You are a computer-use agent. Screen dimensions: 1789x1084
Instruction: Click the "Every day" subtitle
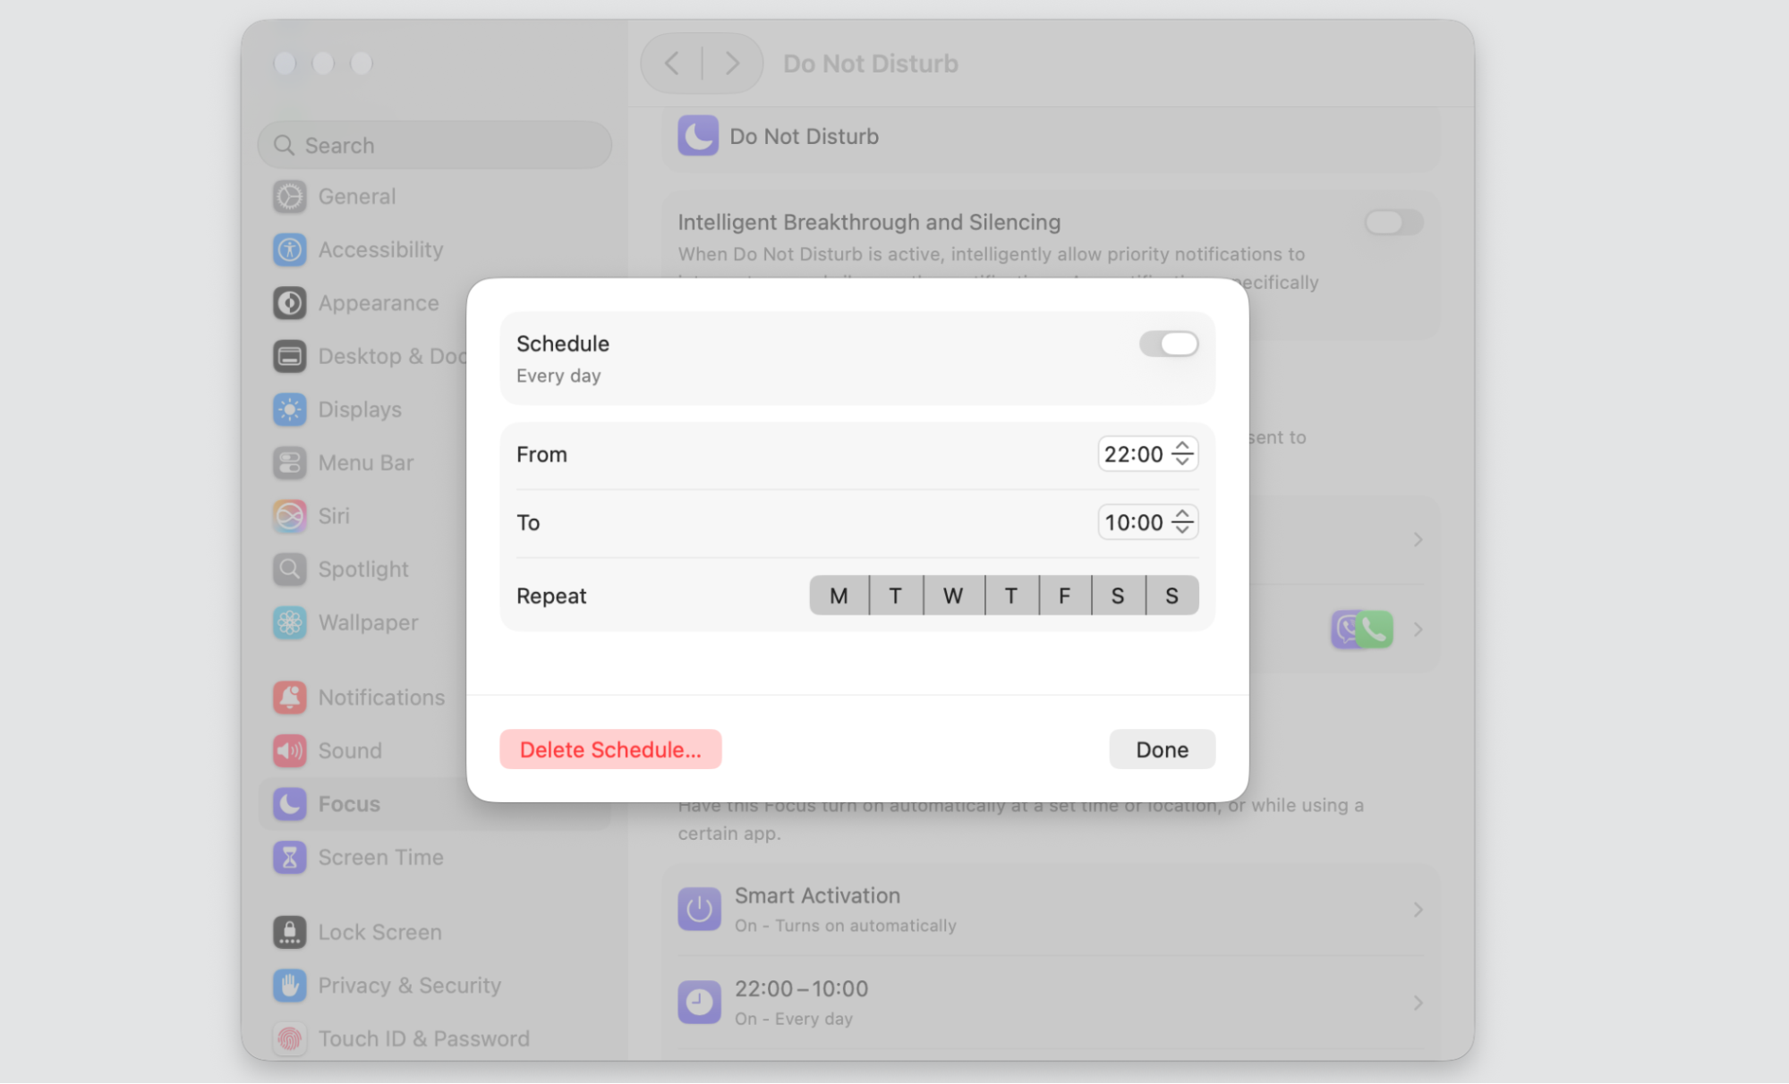[x=558, y=377]
